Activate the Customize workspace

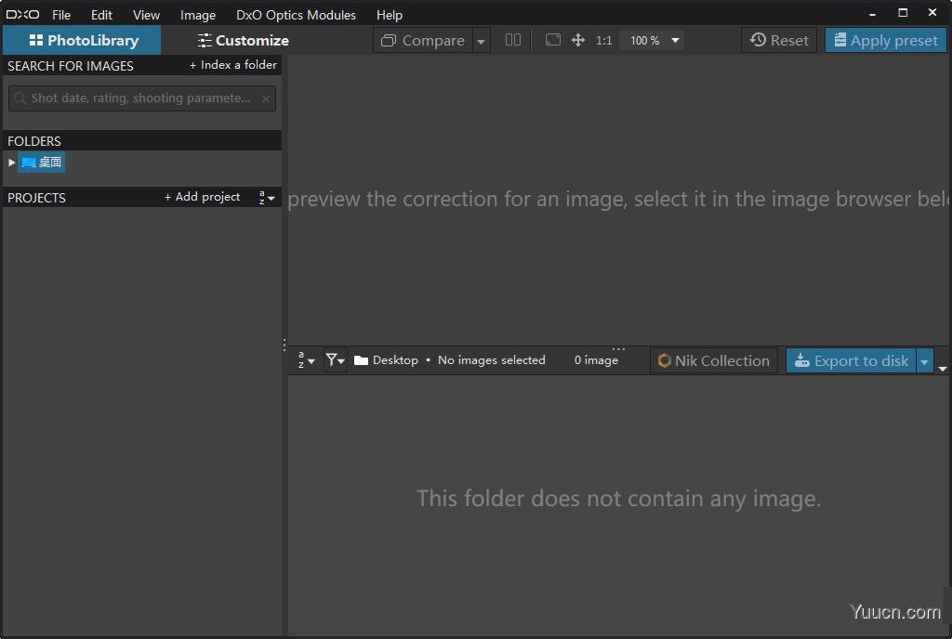point(242,40)
